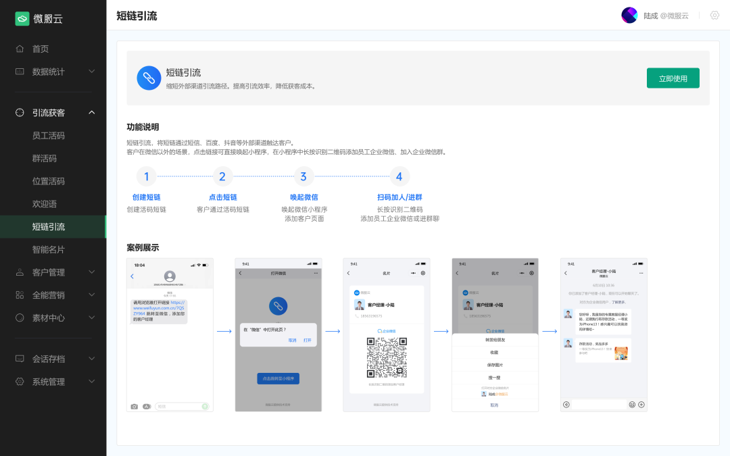Collapse the 引流获客 menu chevron
Image resolution: width=730 pixels, height=456 pixels.
pos(92,113)
